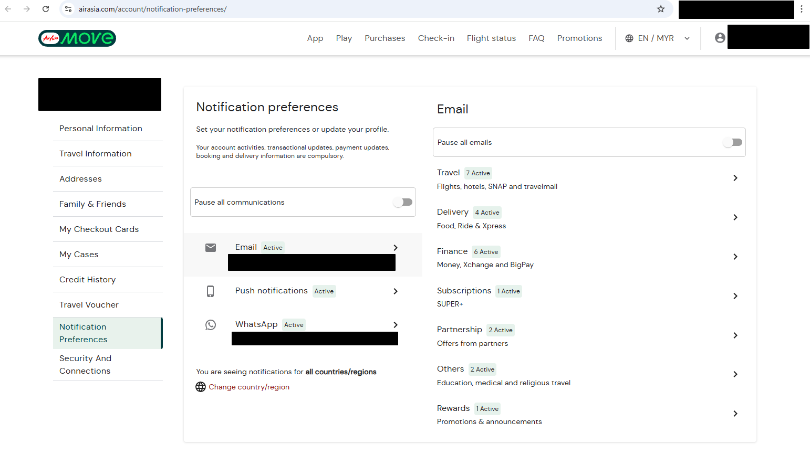Go to My Checkout Cards page

coord(108,229)
